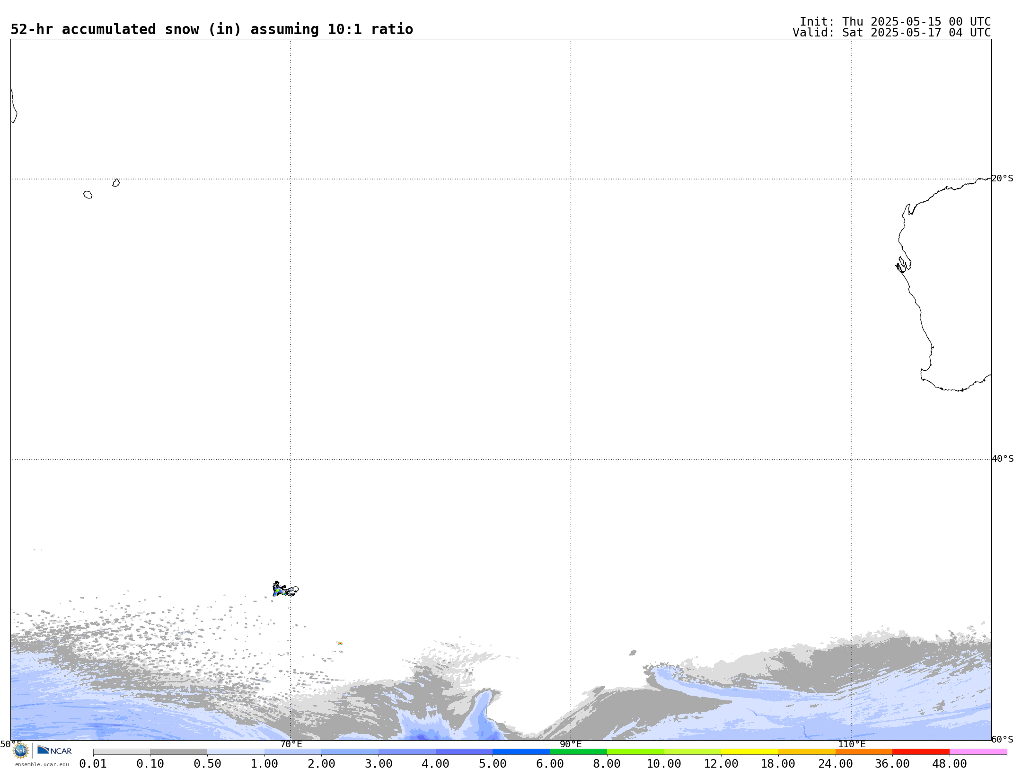The image size is (1022, 770).
Task: Click the 48.00 legend value label
Action: 950,764
